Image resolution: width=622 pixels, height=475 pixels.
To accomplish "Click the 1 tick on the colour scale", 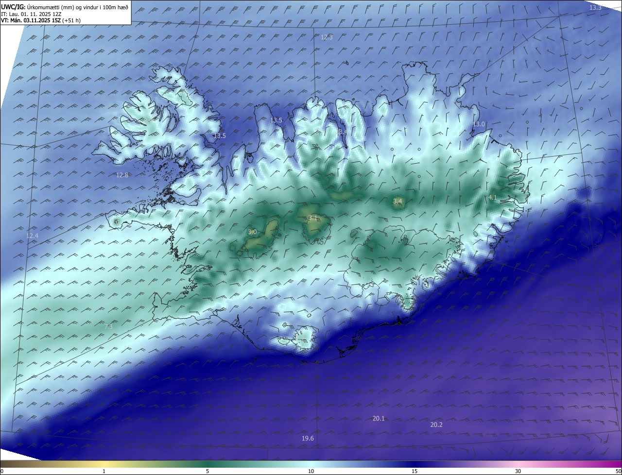I will pyautogui.click(x=104, y=471).
